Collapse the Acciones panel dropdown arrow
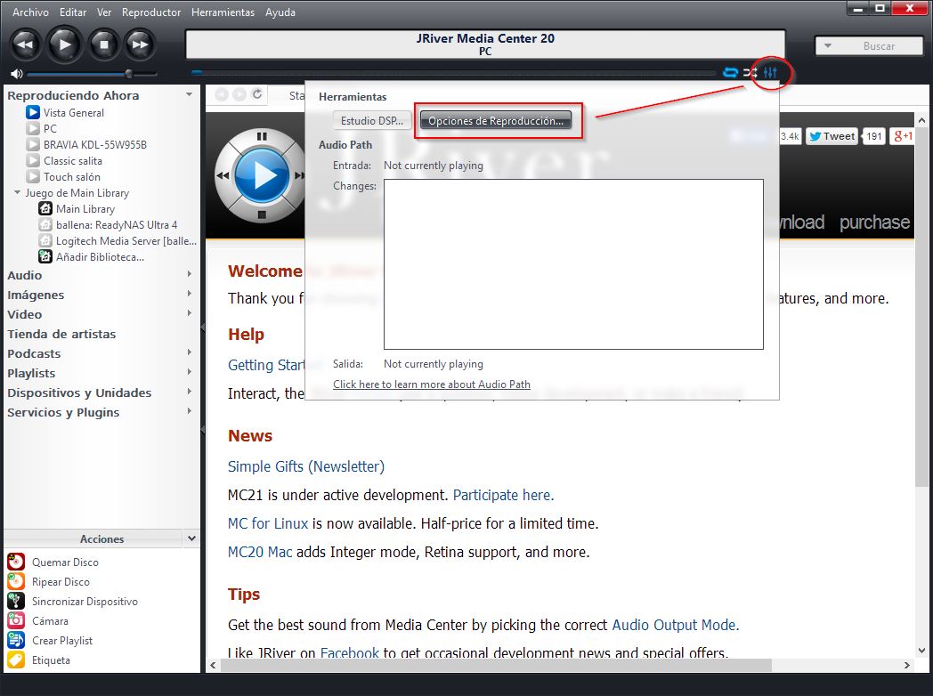Image resolution: width=933 pixels, height=696 pixels. [x=191, y=538]
